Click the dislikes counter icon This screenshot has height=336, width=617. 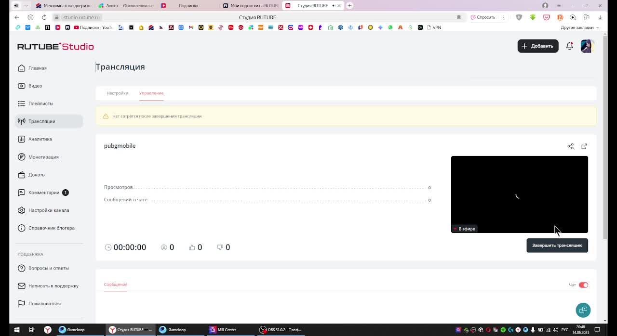pos(220,247)
